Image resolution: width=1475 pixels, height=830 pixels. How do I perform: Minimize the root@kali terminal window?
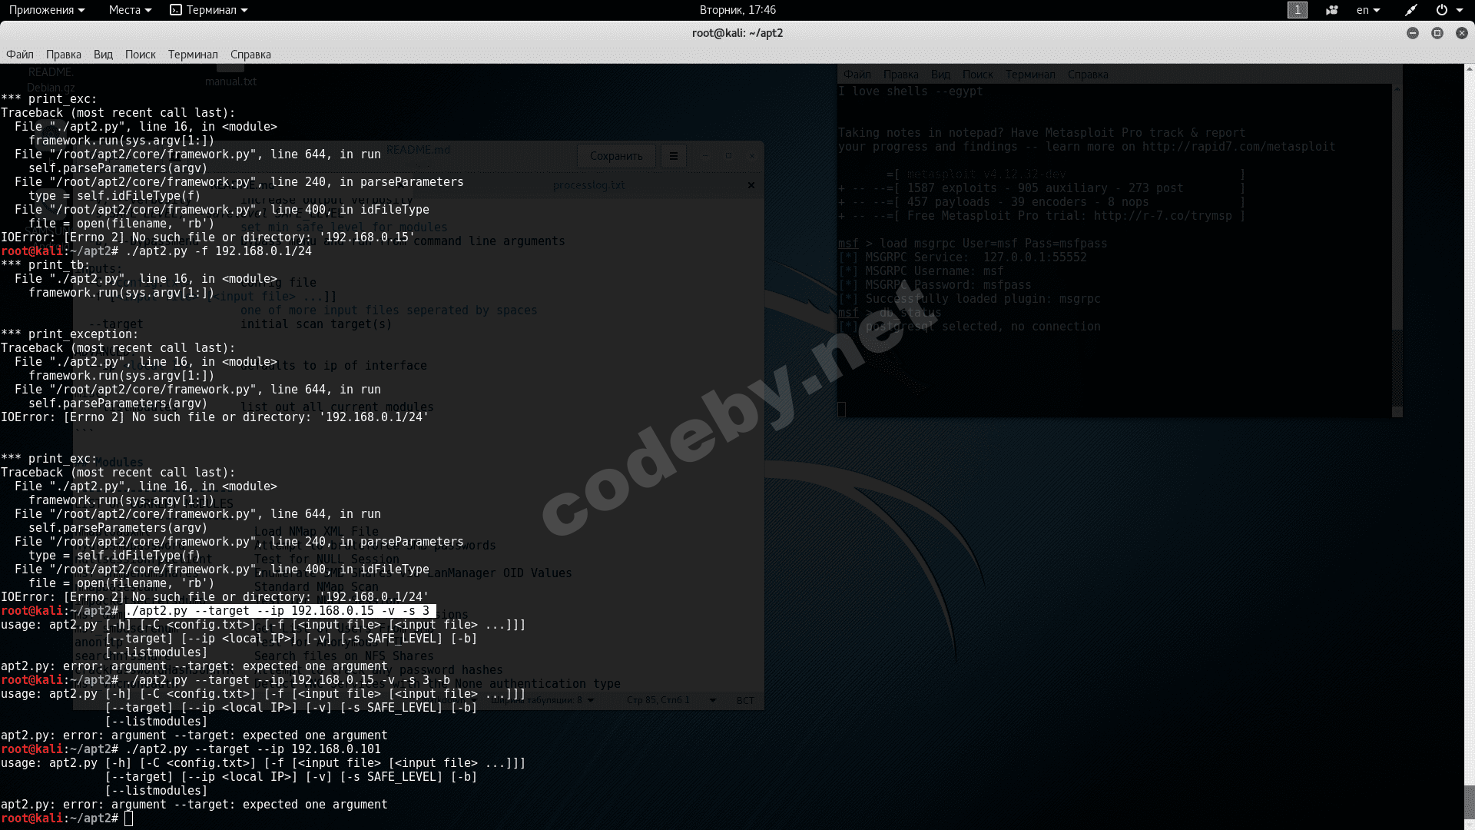(x=1412, y=33)
